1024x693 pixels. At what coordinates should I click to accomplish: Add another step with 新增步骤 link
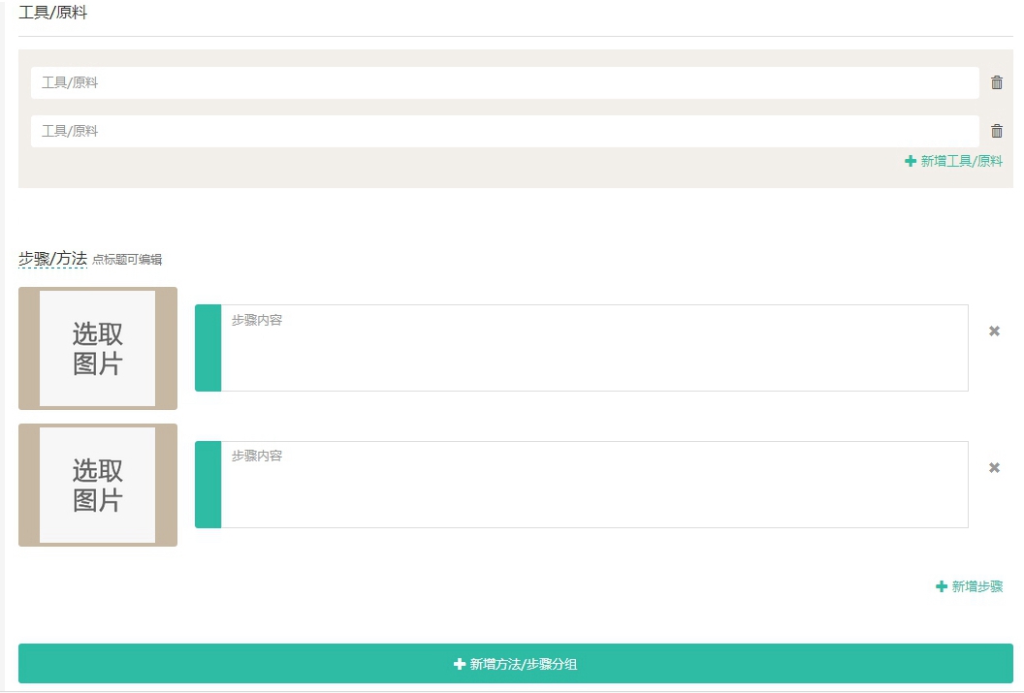(x=976, y=586)
